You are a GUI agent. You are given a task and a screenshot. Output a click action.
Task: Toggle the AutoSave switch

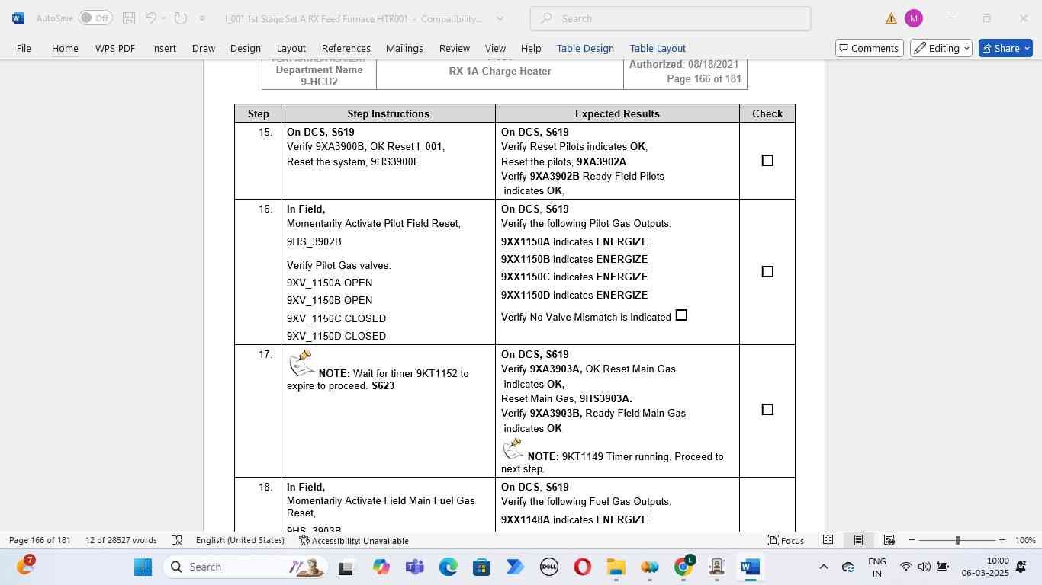[95, 18]
